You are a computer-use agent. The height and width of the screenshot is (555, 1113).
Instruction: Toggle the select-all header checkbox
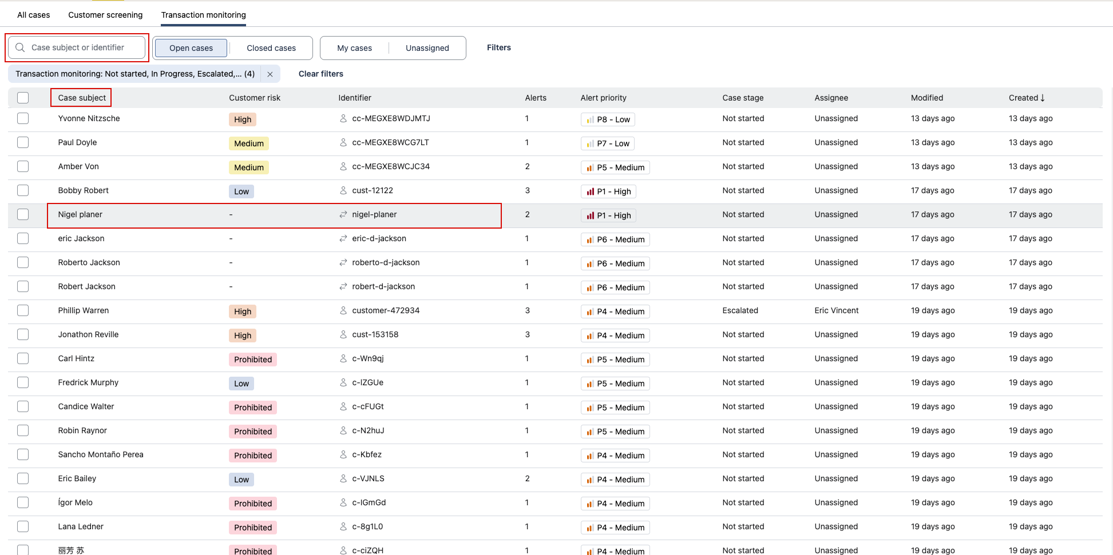[x=23, y=98]
